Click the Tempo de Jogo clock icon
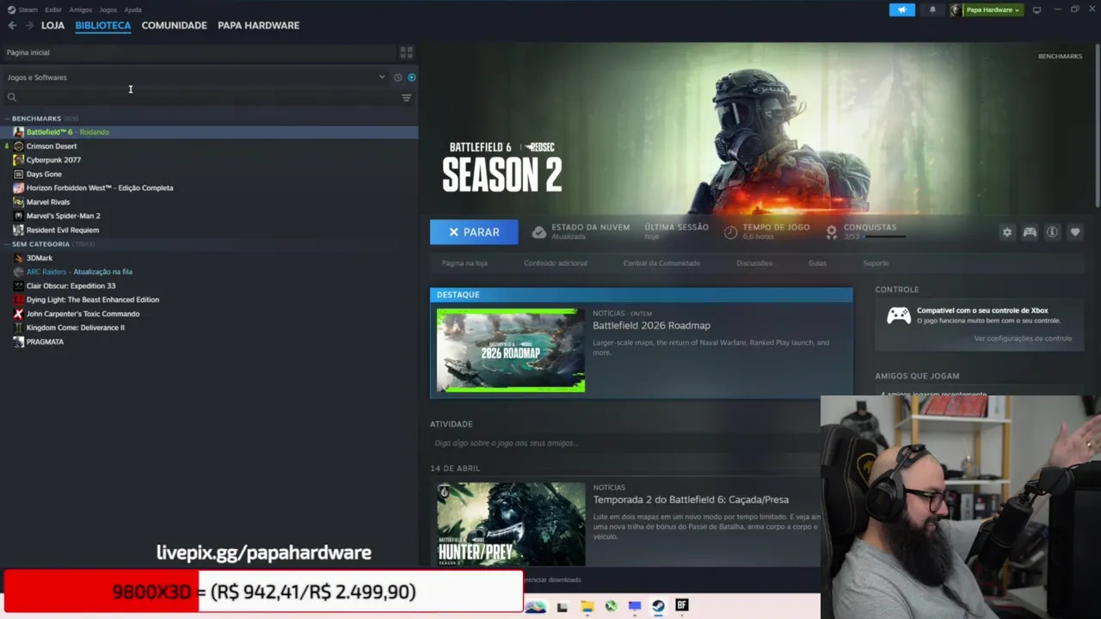The image size is (1101, 619). pos(730,232)
